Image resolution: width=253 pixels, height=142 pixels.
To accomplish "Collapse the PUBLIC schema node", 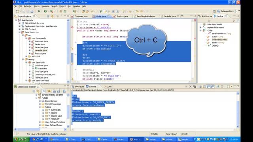I will (x=36, y=98).
